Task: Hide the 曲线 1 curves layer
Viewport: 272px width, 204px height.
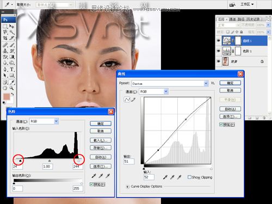Action: [x=219, y=41]
